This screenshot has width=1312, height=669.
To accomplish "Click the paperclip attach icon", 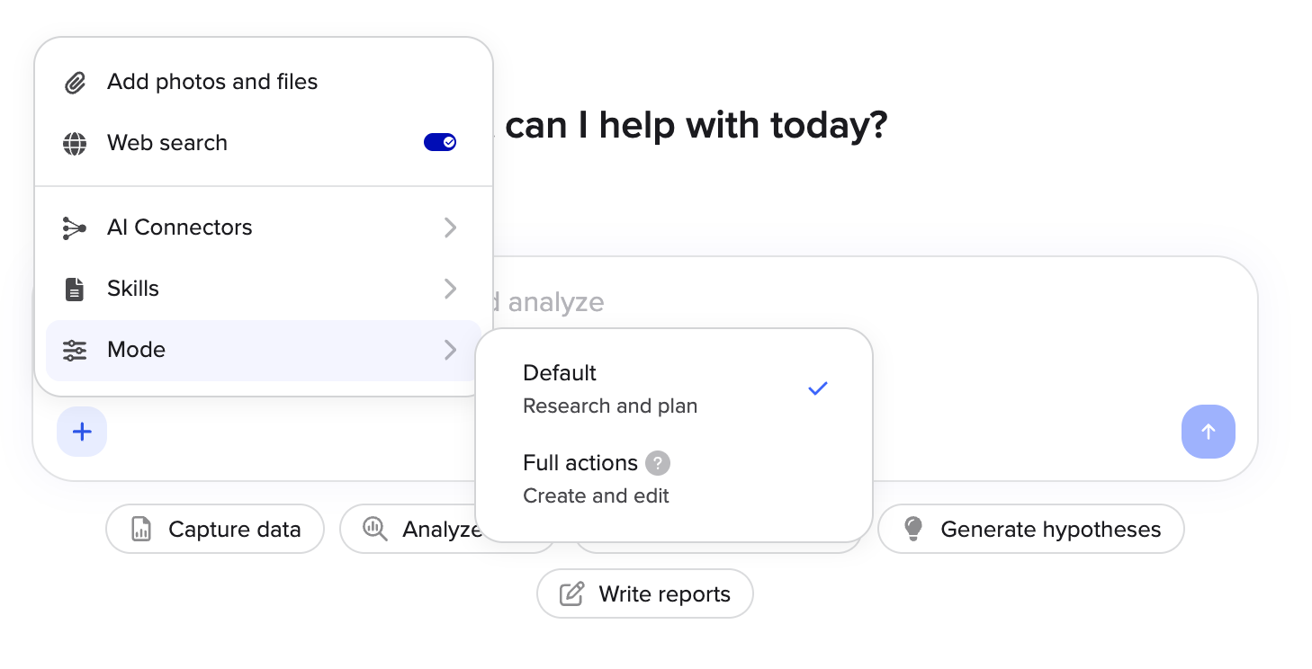I will 75,83.
